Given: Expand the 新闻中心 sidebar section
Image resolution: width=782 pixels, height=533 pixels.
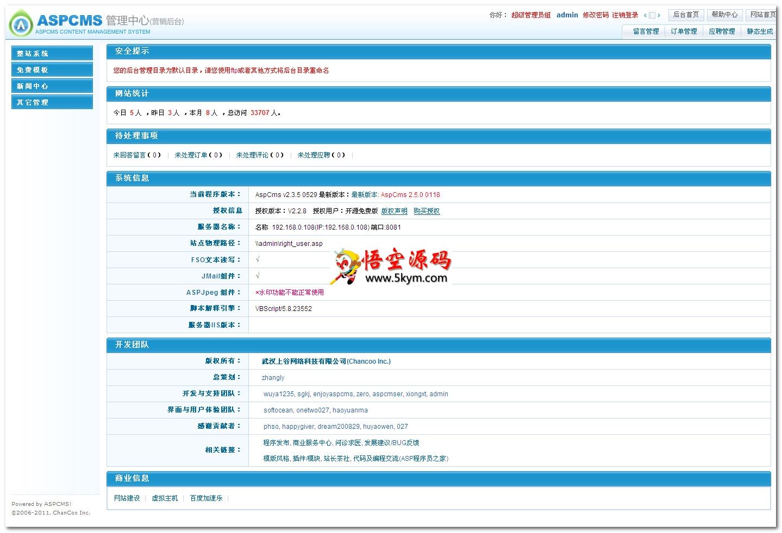Looking at the screenshot, I should pos(52,86).
